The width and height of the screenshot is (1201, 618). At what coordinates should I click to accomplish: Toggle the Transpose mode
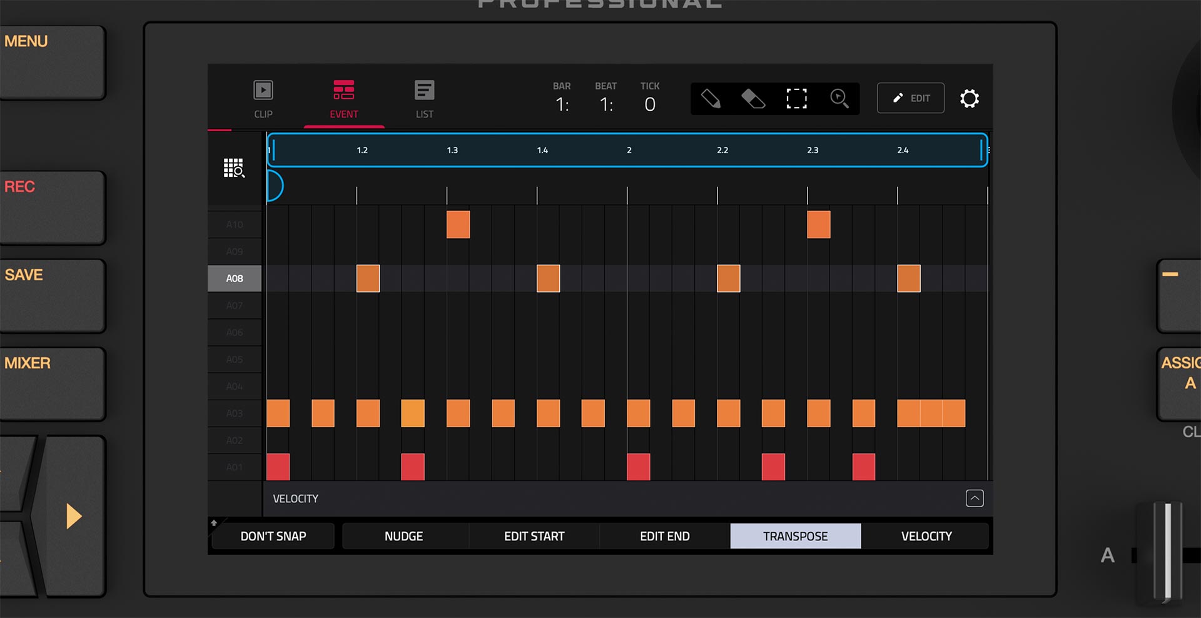tap(795, 536)
